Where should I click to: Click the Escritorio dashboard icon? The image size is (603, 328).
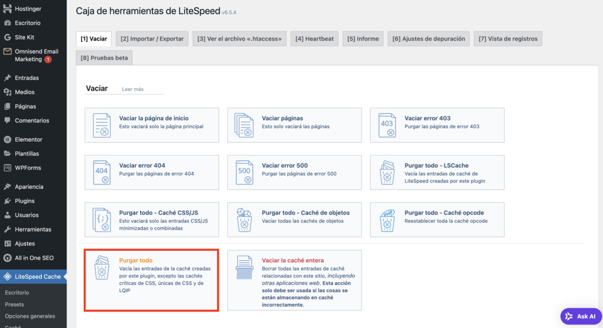pyautogui.click(x=7, y=23)
